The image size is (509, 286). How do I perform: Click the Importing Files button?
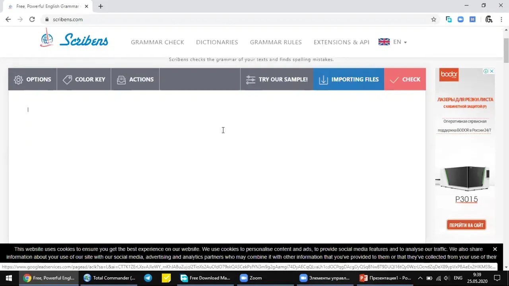pyautogui.click(x=349, y=79)
